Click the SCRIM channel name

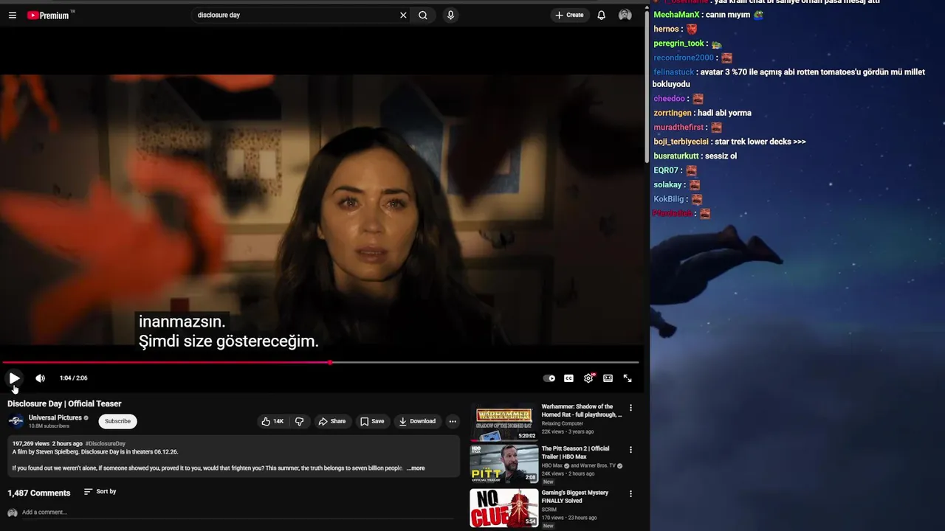[x=550, y=510]
